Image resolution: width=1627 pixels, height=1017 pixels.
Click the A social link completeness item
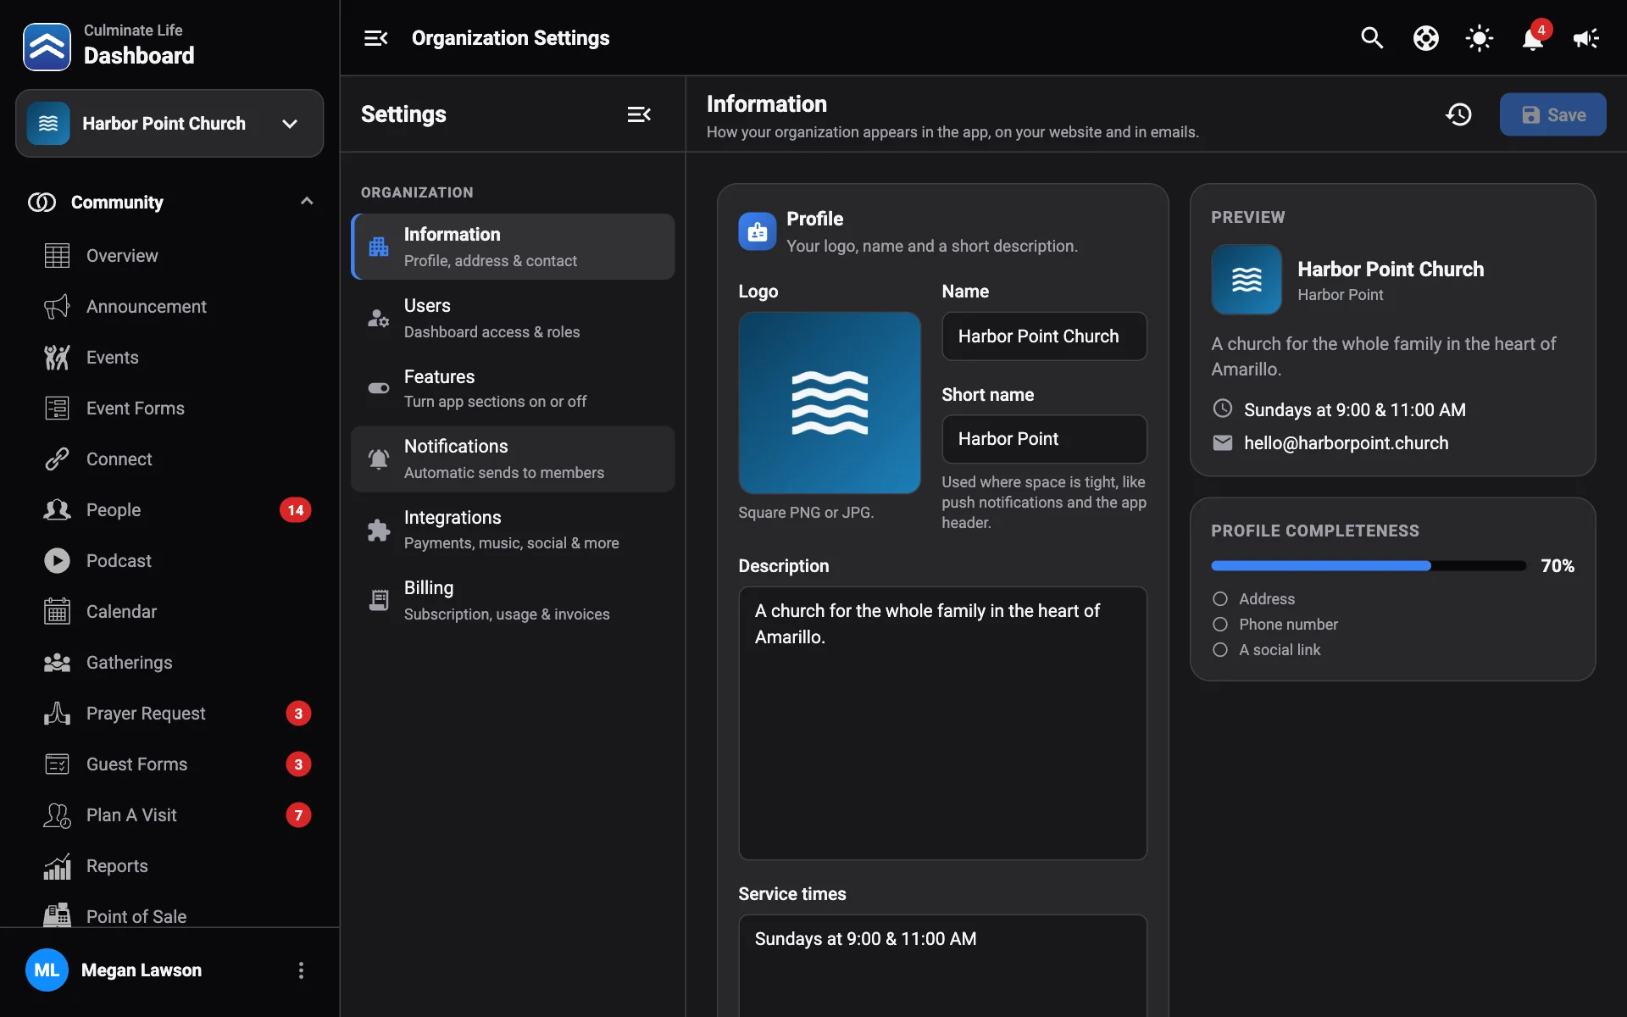pos(1267,650)
